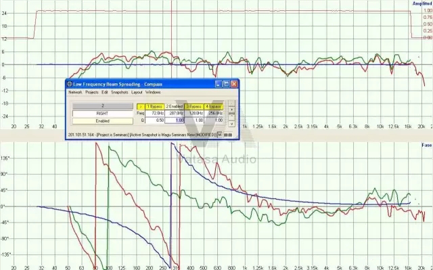433x270 pixels.
Task: Open the Projects menu
Action: 92,92
